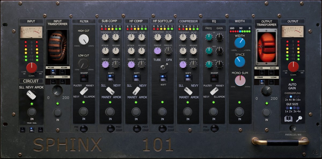Click the blue SPACE knob
Screen dimensions: 322x159
240,62
